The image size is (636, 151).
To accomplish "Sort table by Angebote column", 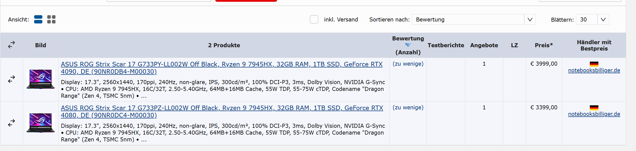I will (x=484, y=45).
